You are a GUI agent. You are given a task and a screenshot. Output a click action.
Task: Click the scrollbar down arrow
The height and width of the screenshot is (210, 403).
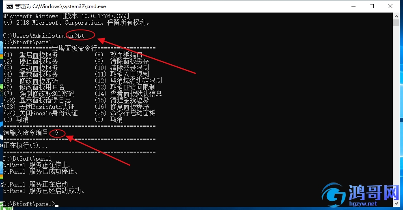(396, 204)
